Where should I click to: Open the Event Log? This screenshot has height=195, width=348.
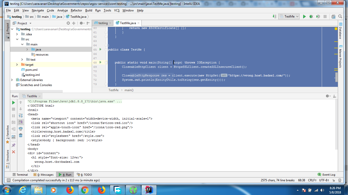[x=327, y=175]
